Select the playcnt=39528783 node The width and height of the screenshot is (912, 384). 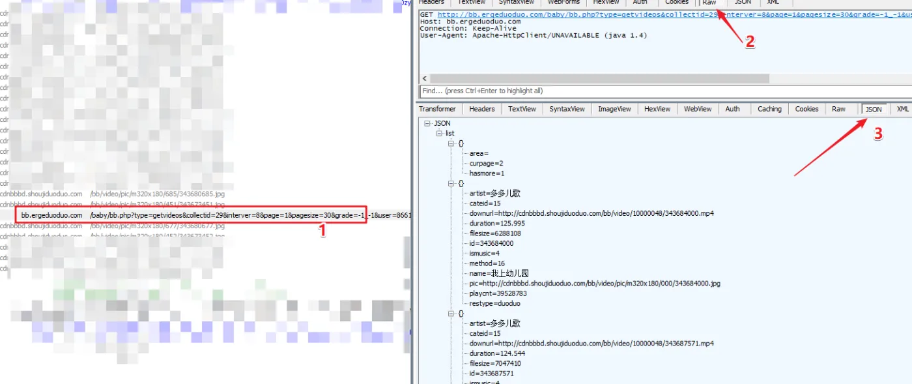point(498,293)
